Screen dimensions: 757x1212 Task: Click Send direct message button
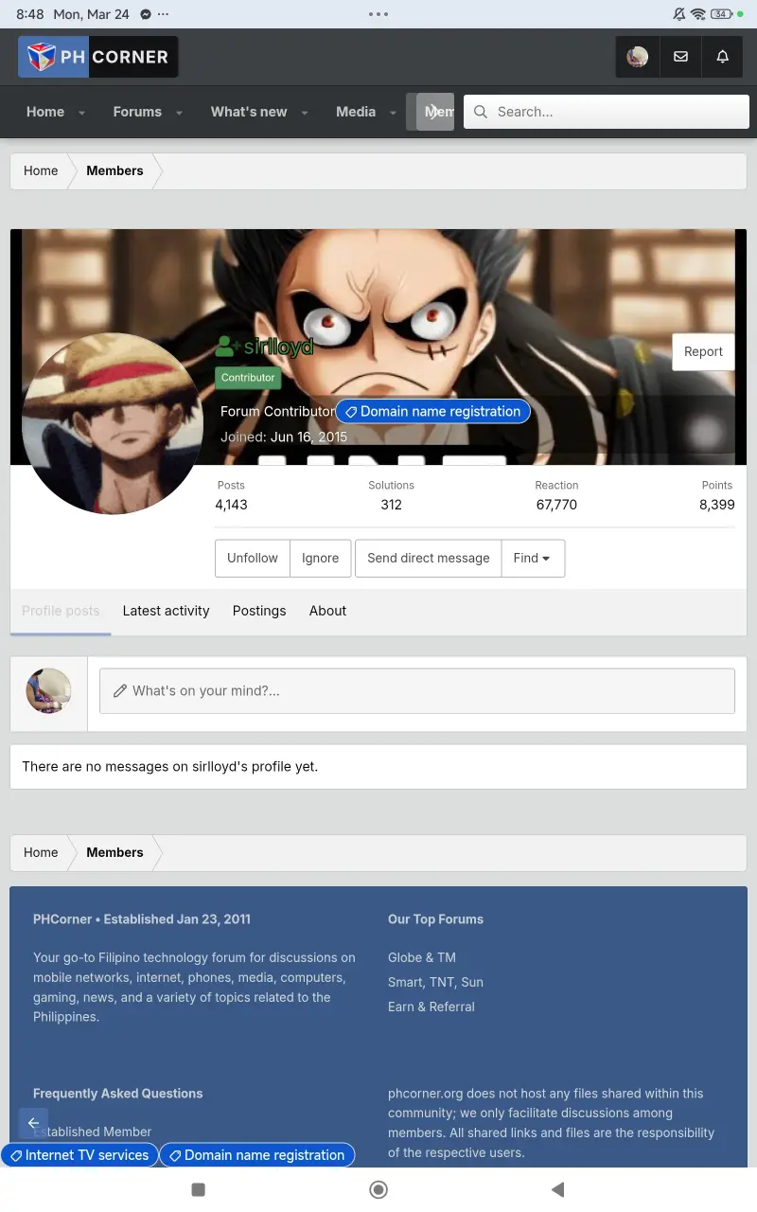point(429,559)
